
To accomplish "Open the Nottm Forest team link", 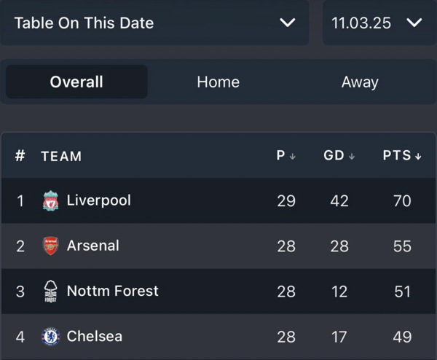I will pyautogui.click(x=112, y=291).
